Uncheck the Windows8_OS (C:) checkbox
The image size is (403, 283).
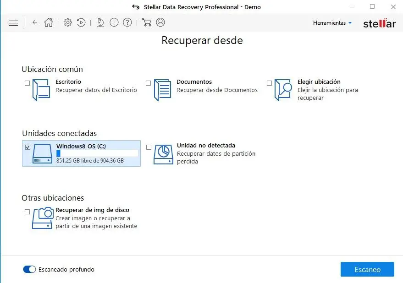coord(28,147)
